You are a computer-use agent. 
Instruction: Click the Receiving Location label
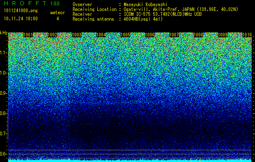[x=94, y=9]
